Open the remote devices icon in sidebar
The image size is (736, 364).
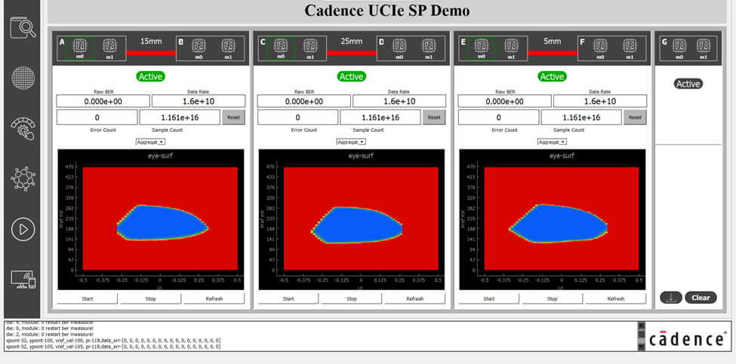(x=23, y=280)
